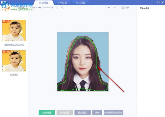Click the 保存 button

(x=97, y=113)
